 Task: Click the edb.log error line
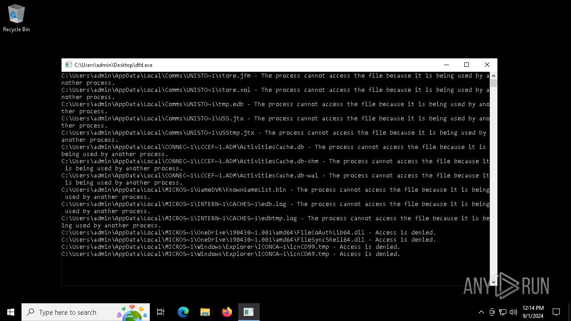click(x=275, y=207)
